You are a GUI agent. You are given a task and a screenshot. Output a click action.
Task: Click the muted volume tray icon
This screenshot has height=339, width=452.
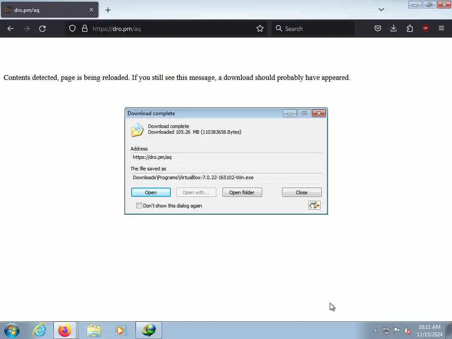click(407, 331)
